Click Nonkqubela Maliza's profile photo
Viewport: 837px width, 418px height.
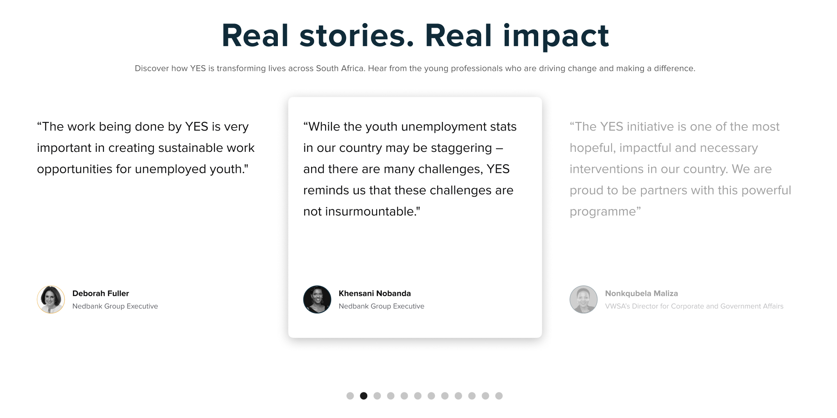coord(583,299)
